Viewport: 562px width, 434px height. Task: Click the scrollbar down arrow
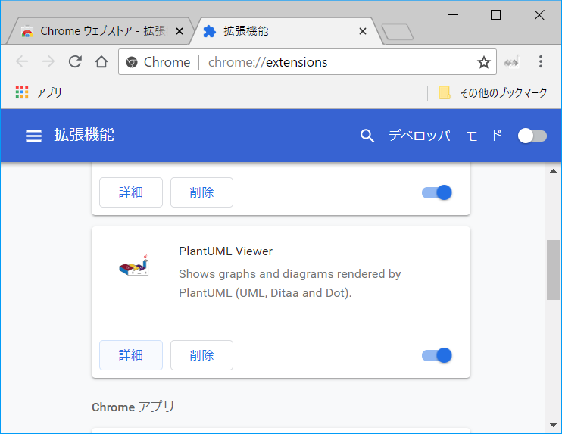(x=553, y=426)
